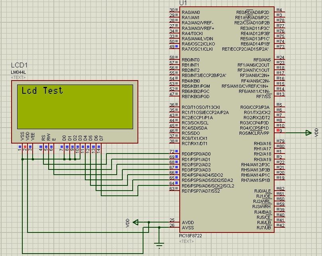322x256 pixels.
Task: Select the <TEXT> placeholder below PIC18F8722
Action: [x=186, y=241]
